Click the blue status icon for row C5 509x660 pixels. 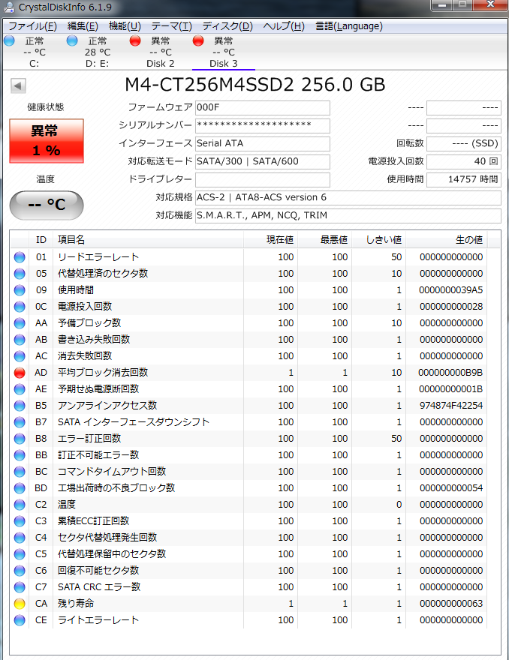tap(20, 554)
